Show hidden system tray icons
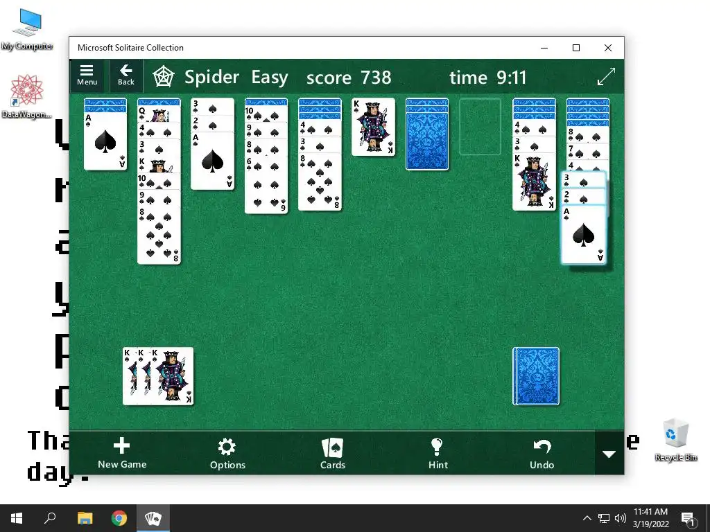This screenshot has height=532, width=710. [x=587, y=518]
